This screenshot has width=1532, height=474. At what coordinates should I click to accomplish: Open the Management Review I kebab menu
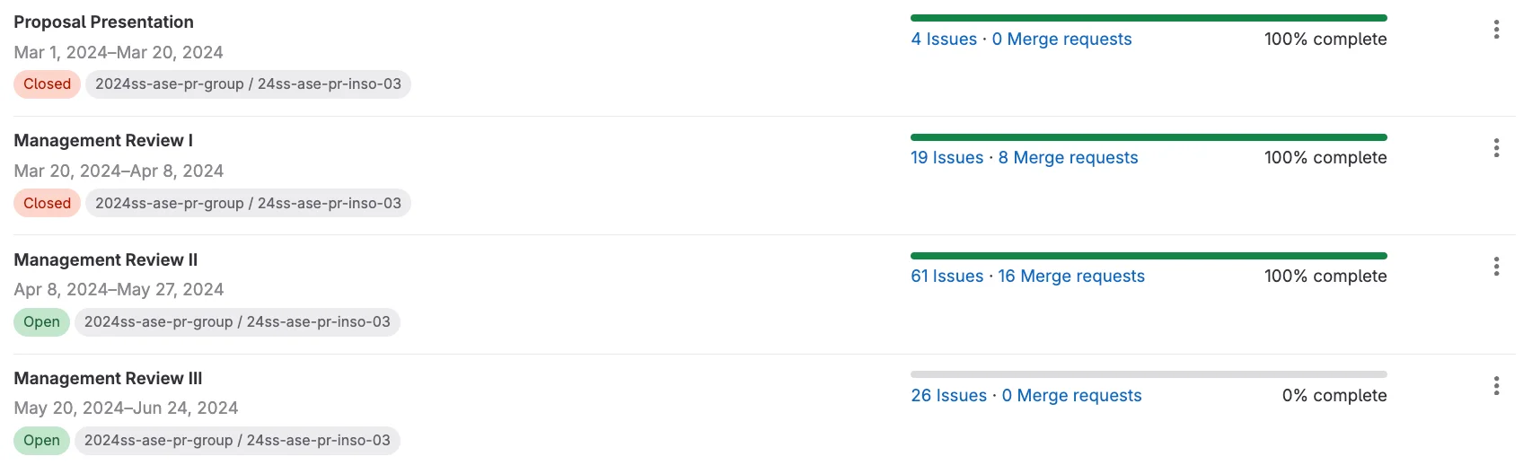point(1496,148)
